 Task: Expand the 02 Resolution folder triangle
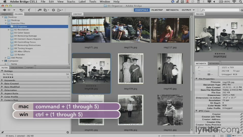tap(9, 30)
